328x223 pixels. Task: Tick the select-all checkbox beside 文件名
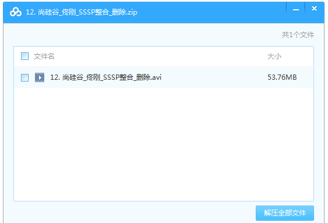24,56
